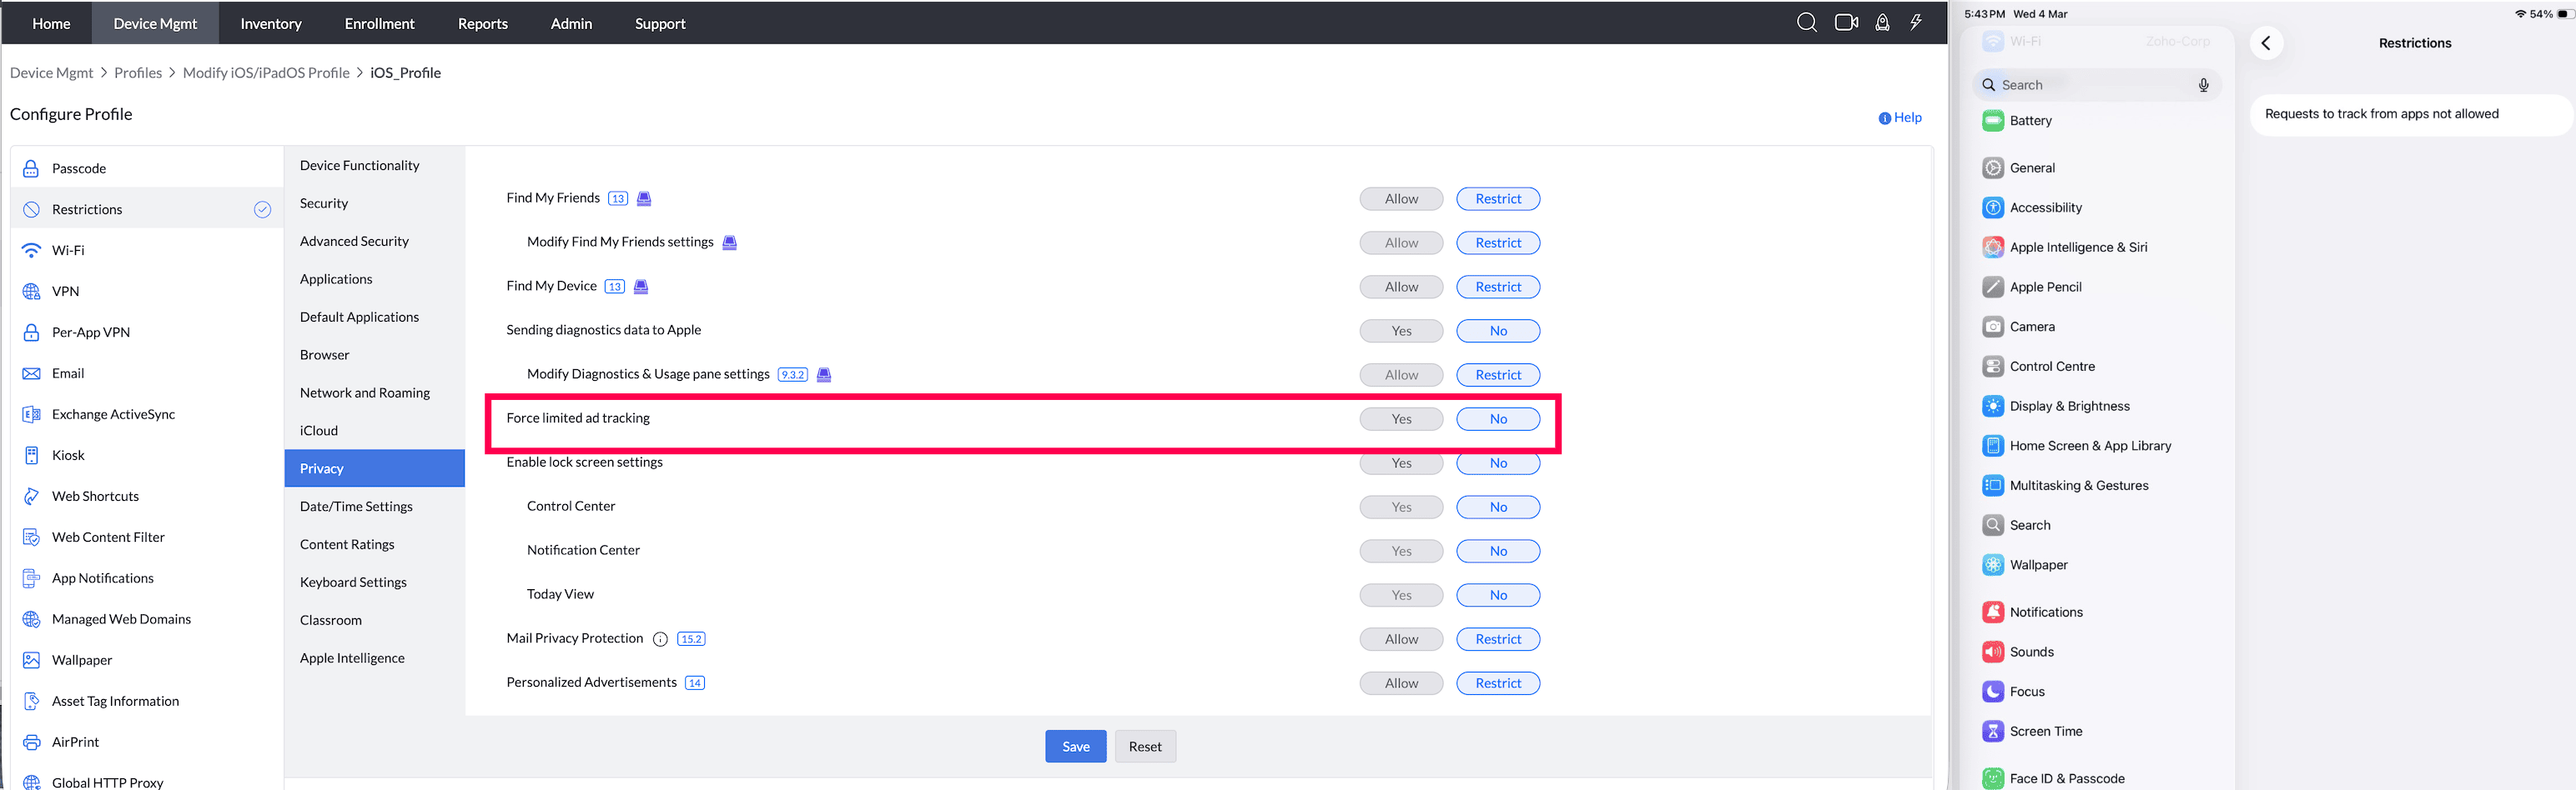Click the lightning bolt quick actions icon
Viewport: 2576px width, 790px height.
point(1916,23)
